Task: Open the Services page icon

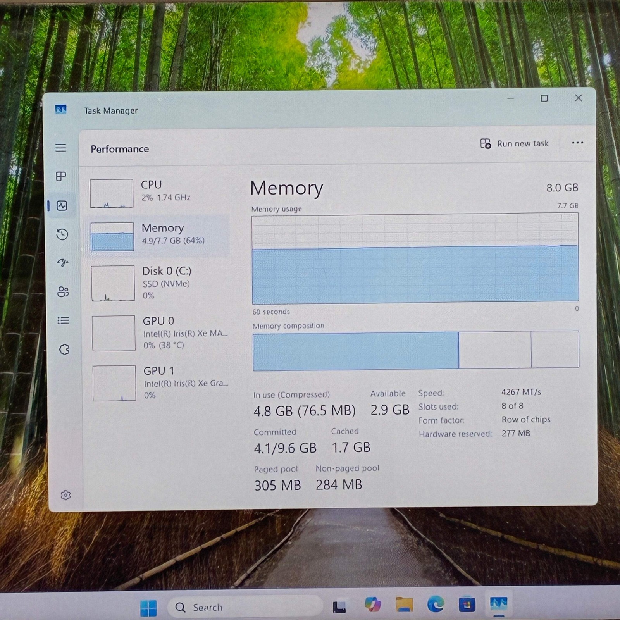Action: (64, 350)
